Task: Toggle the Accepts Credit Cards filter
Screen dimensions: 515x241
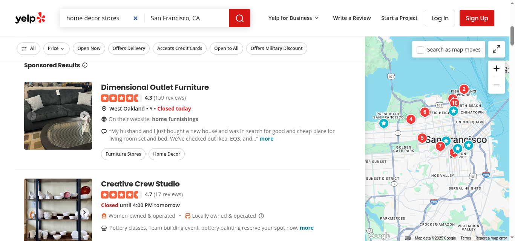Action: pyautogui.click(x=180, y=49)
